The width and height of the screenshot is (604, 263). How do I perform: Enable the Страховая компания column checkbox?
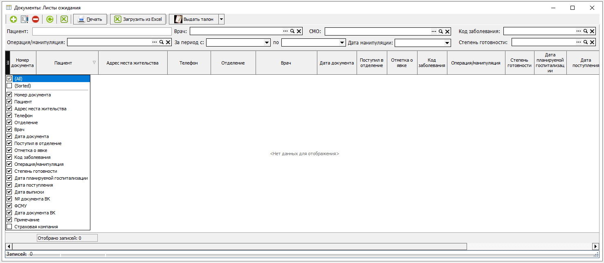coord(9,227)
